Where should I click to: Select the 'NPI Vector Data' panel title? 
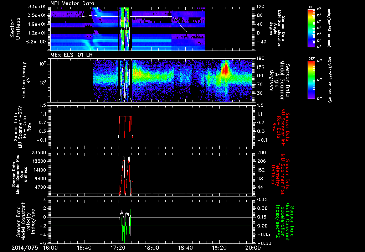coord(72,3)
